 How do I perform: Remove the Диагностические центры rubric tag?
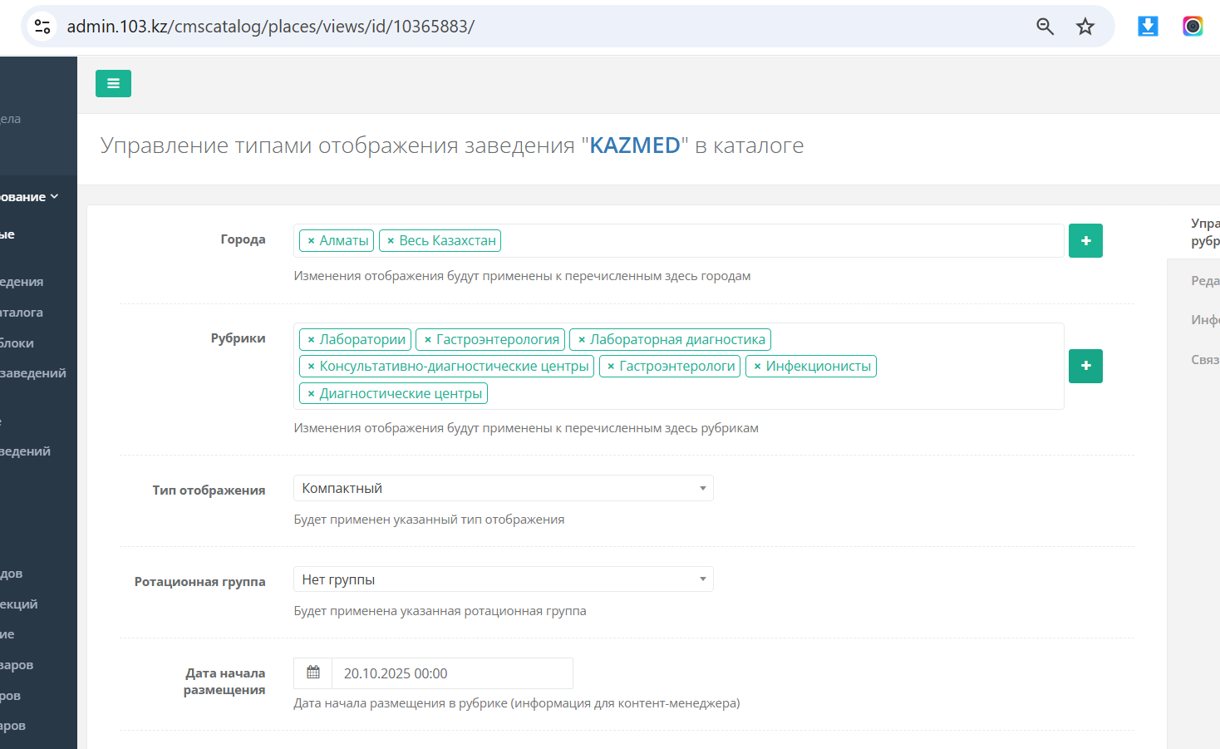pos(311,394)
